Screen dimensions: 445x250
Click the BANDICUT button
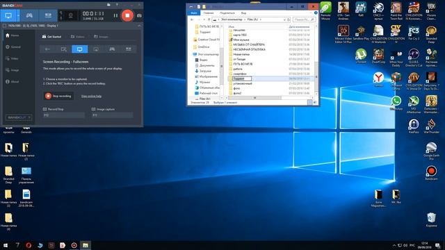point(19,117)
